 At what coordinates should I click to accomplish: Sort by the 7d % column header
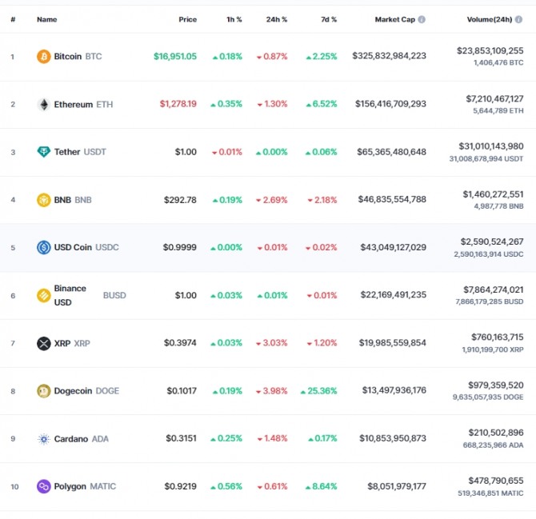tap(329, 19)
